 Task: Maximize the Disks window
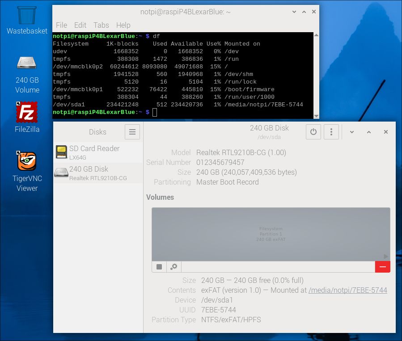369,132
